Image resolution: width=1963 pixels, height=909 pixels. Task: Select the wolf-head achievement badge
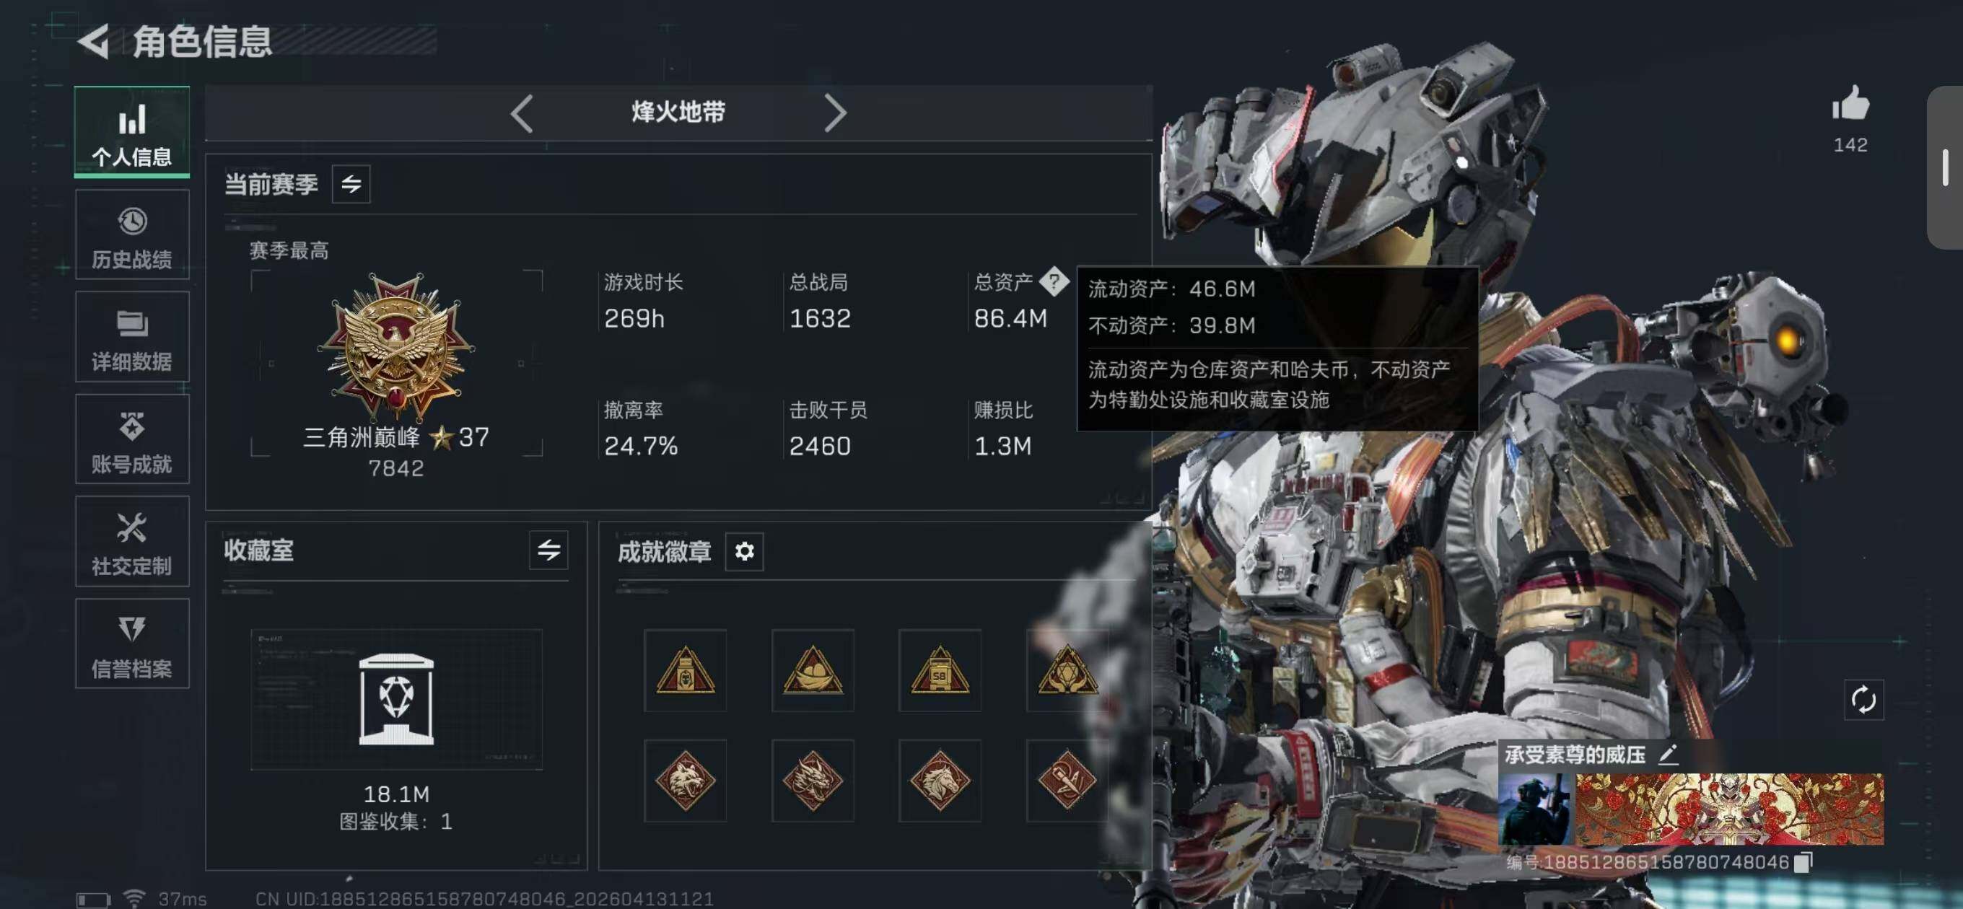tap(685, 781)
